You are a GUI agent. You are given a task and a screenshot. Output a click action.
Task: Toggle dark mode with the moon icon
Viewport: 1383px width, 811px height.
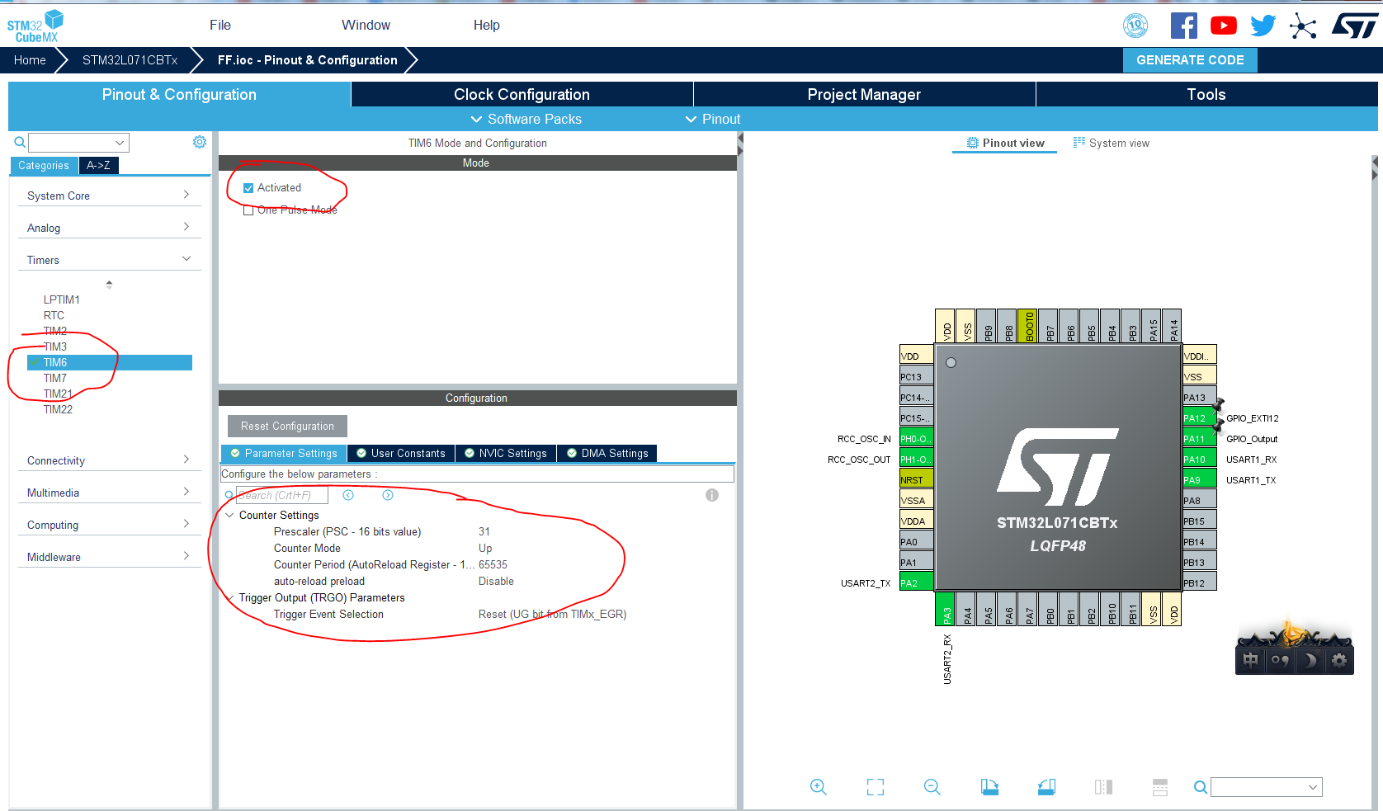[x=1310, y=660]
